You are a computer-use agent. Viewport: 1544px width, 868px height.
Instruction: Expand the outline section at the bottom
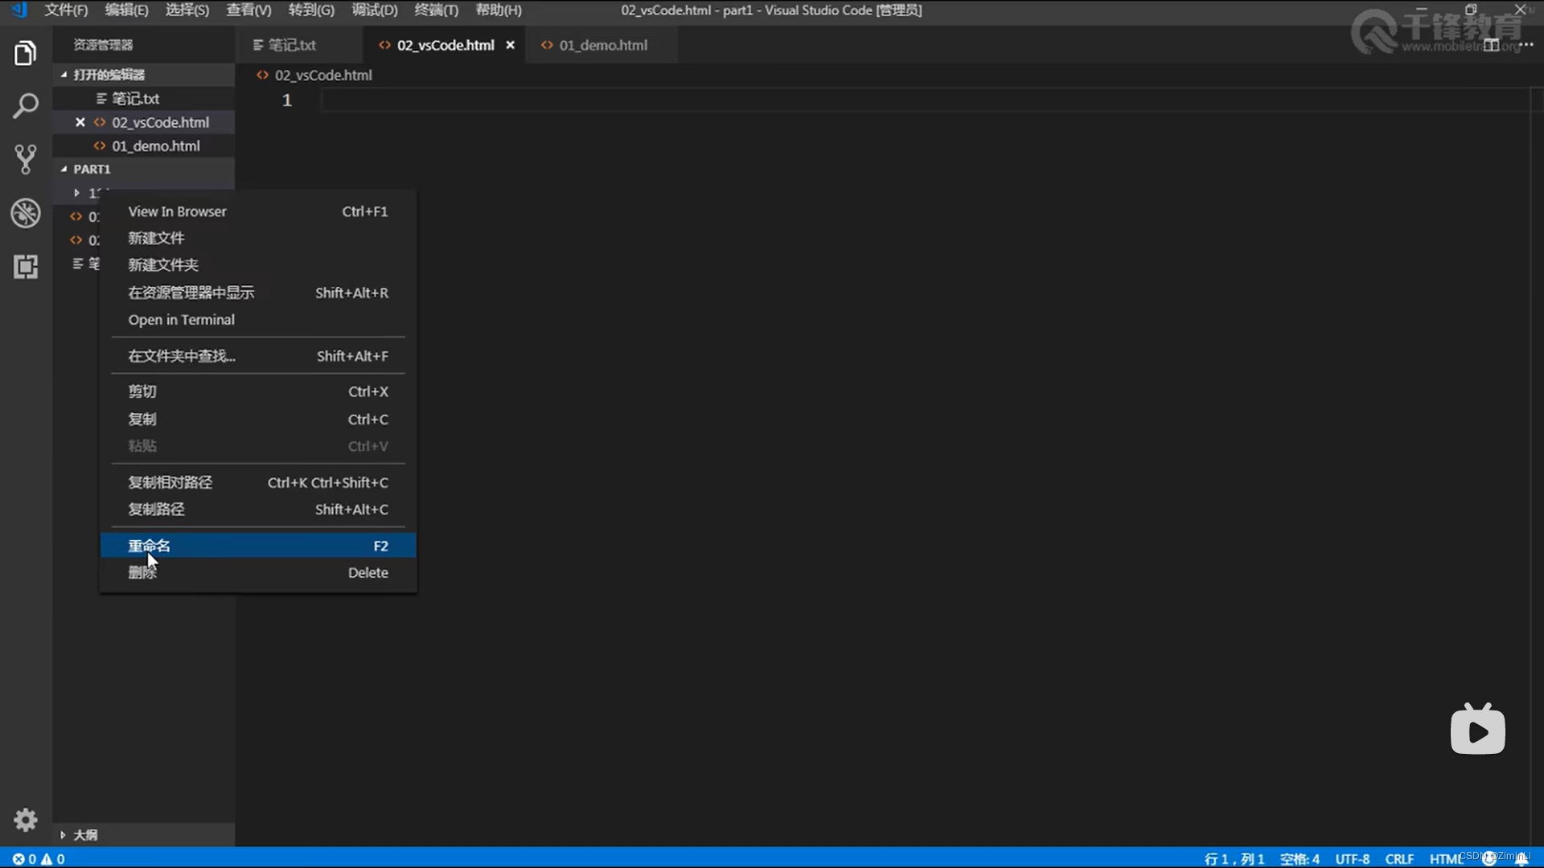(63, 835)
